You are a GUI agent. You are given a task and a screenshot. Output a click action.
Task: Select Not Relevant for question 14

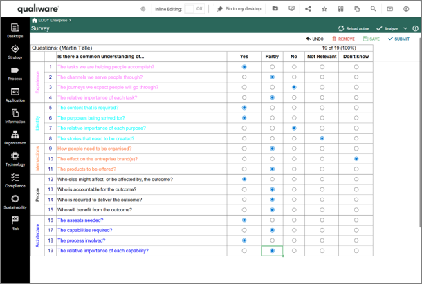(322, 200)
